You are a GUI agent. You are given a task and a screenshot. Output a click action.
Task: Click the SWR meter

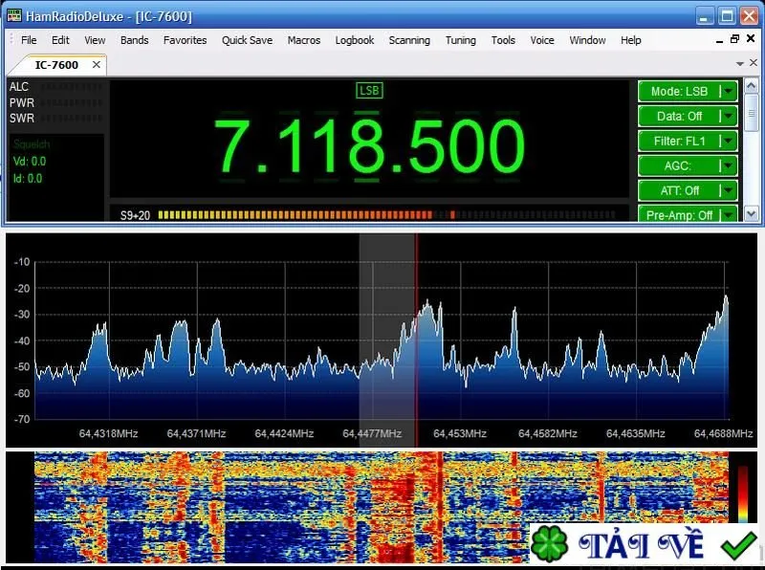coord(55,118)
